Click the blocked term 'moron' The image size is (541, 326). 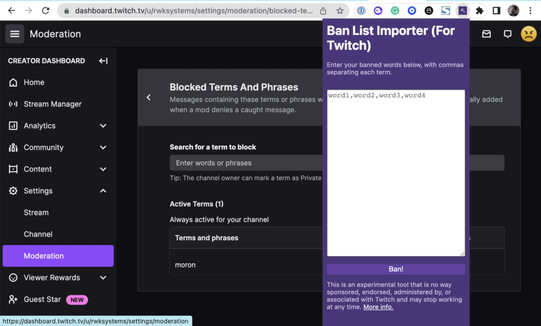185,265
